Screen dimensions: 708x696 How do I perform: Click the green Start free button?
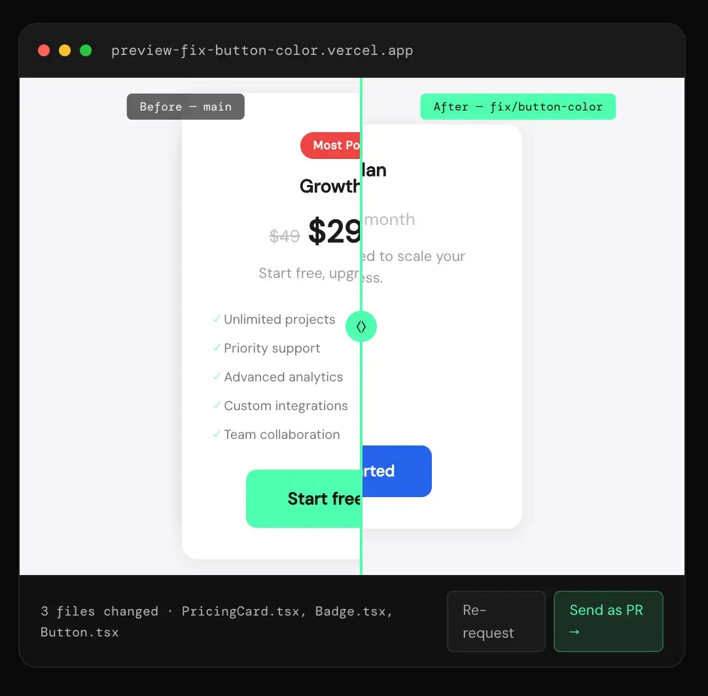click(304, 498)
